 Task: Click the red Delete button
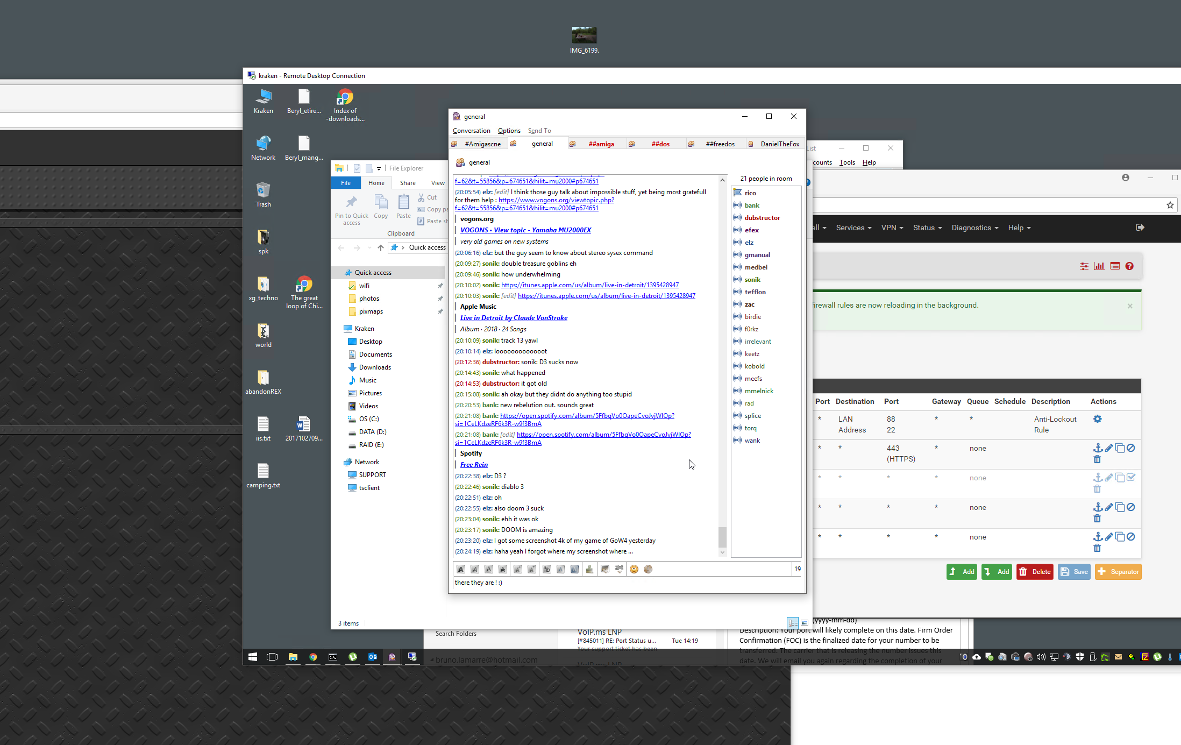pos(1035,572)
